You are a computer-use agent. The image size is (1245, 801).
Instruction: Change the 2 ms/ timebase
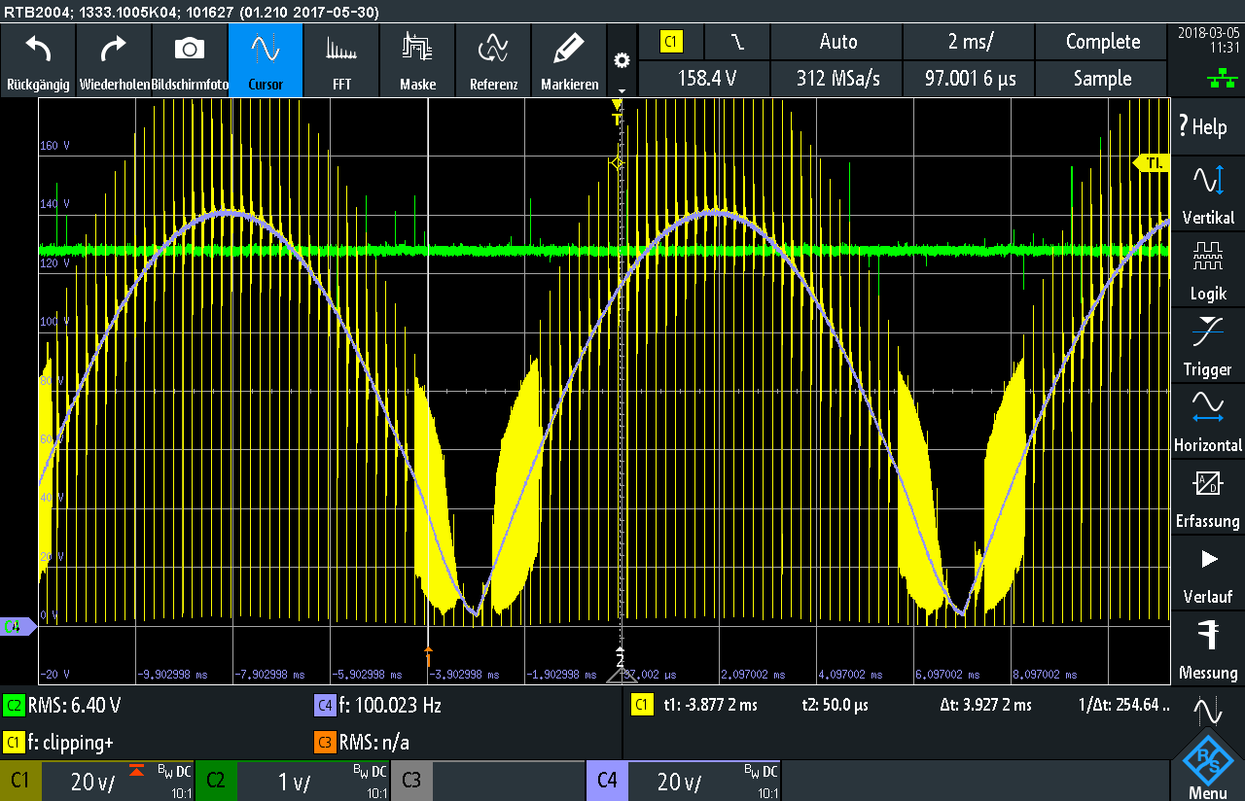click(970, 42)
